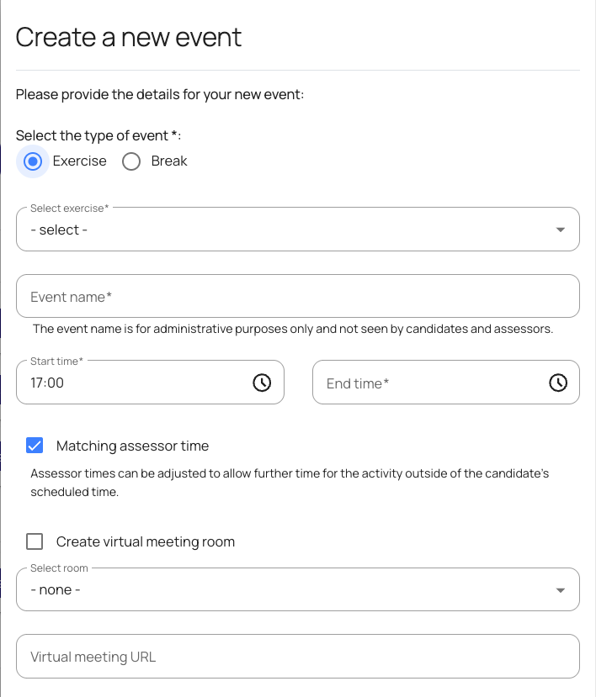596x697 pixels.
Task: Click the Break label text
Action: pos(169,161)
